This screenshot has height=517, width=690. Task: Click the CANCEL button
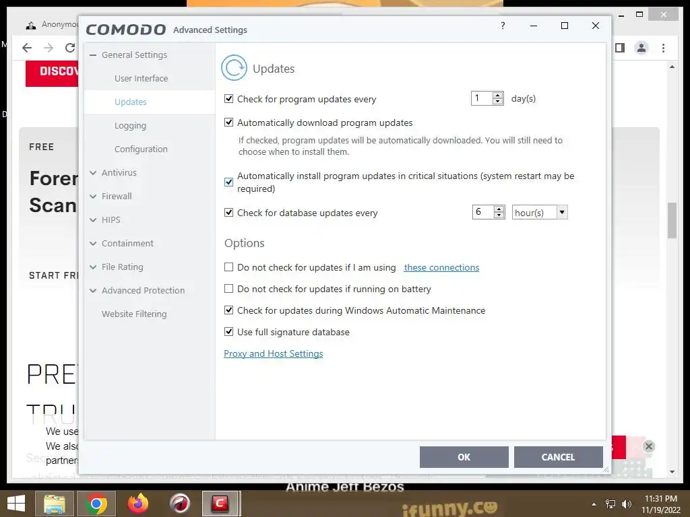[558, 457]
